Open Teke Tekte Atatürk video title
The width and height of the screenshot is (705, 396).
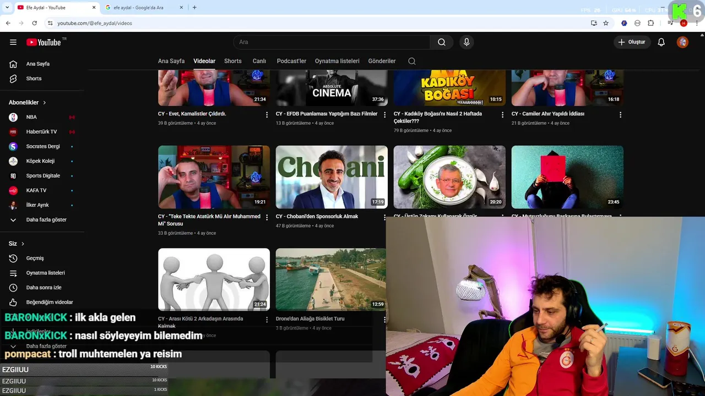[x=209, y=220]
